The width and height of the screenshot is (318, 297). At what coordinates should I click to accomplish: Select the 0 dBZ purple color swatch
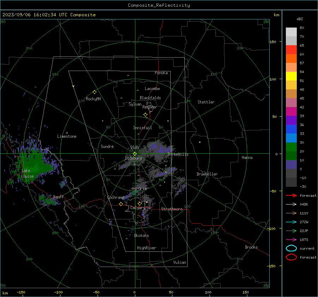point(291,165)
